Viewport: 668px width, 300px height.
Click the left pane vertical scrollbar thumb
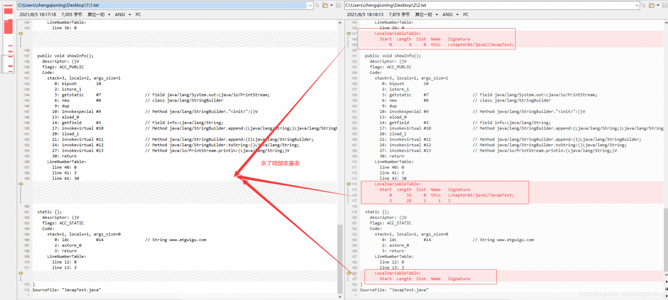(x=340, y=258)
